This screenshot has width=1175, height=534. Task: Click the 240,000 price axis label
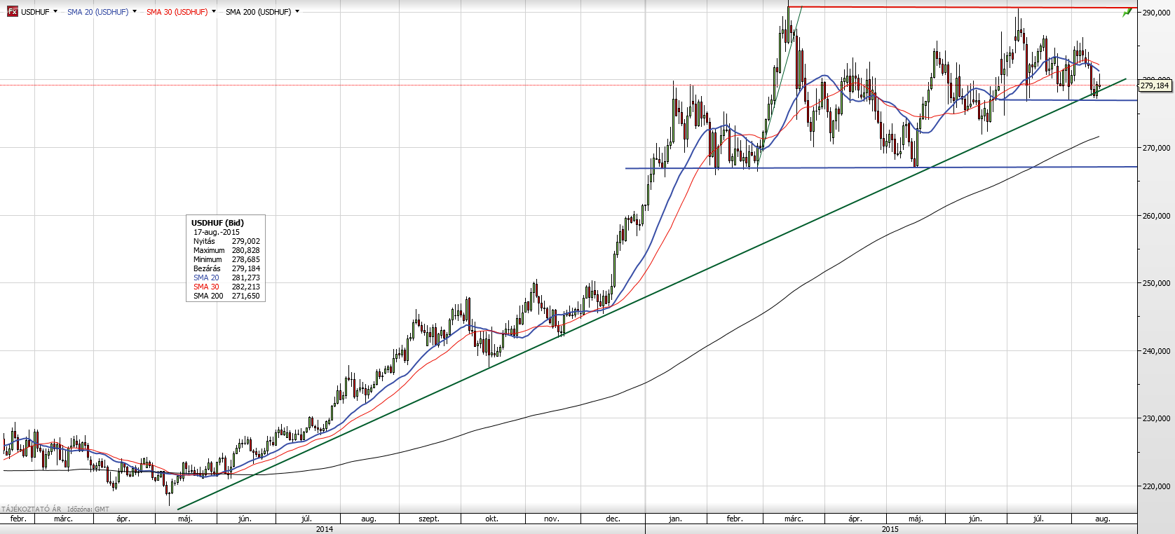tap(1156, 351)
